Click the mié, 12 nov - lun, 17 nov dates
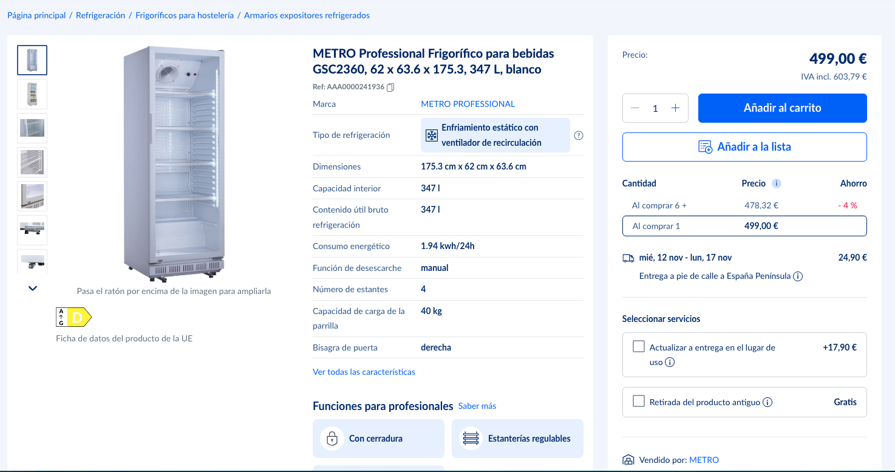This screenshot has height=472, width=895. tap(686, 258)
